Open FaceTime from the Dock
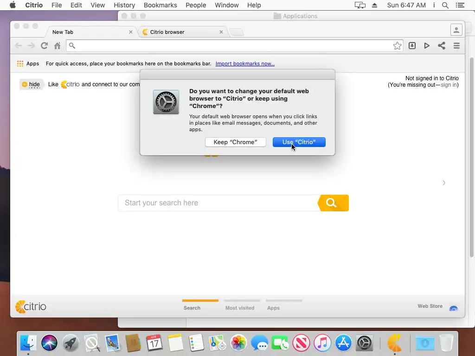This screenshot has width=475, height=356. [280, 343]
